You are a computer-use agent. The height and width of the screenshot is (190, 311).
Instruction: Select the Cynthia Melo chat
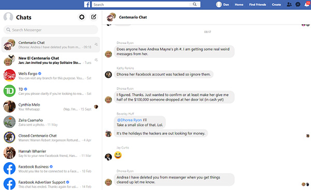pos(51,107)
